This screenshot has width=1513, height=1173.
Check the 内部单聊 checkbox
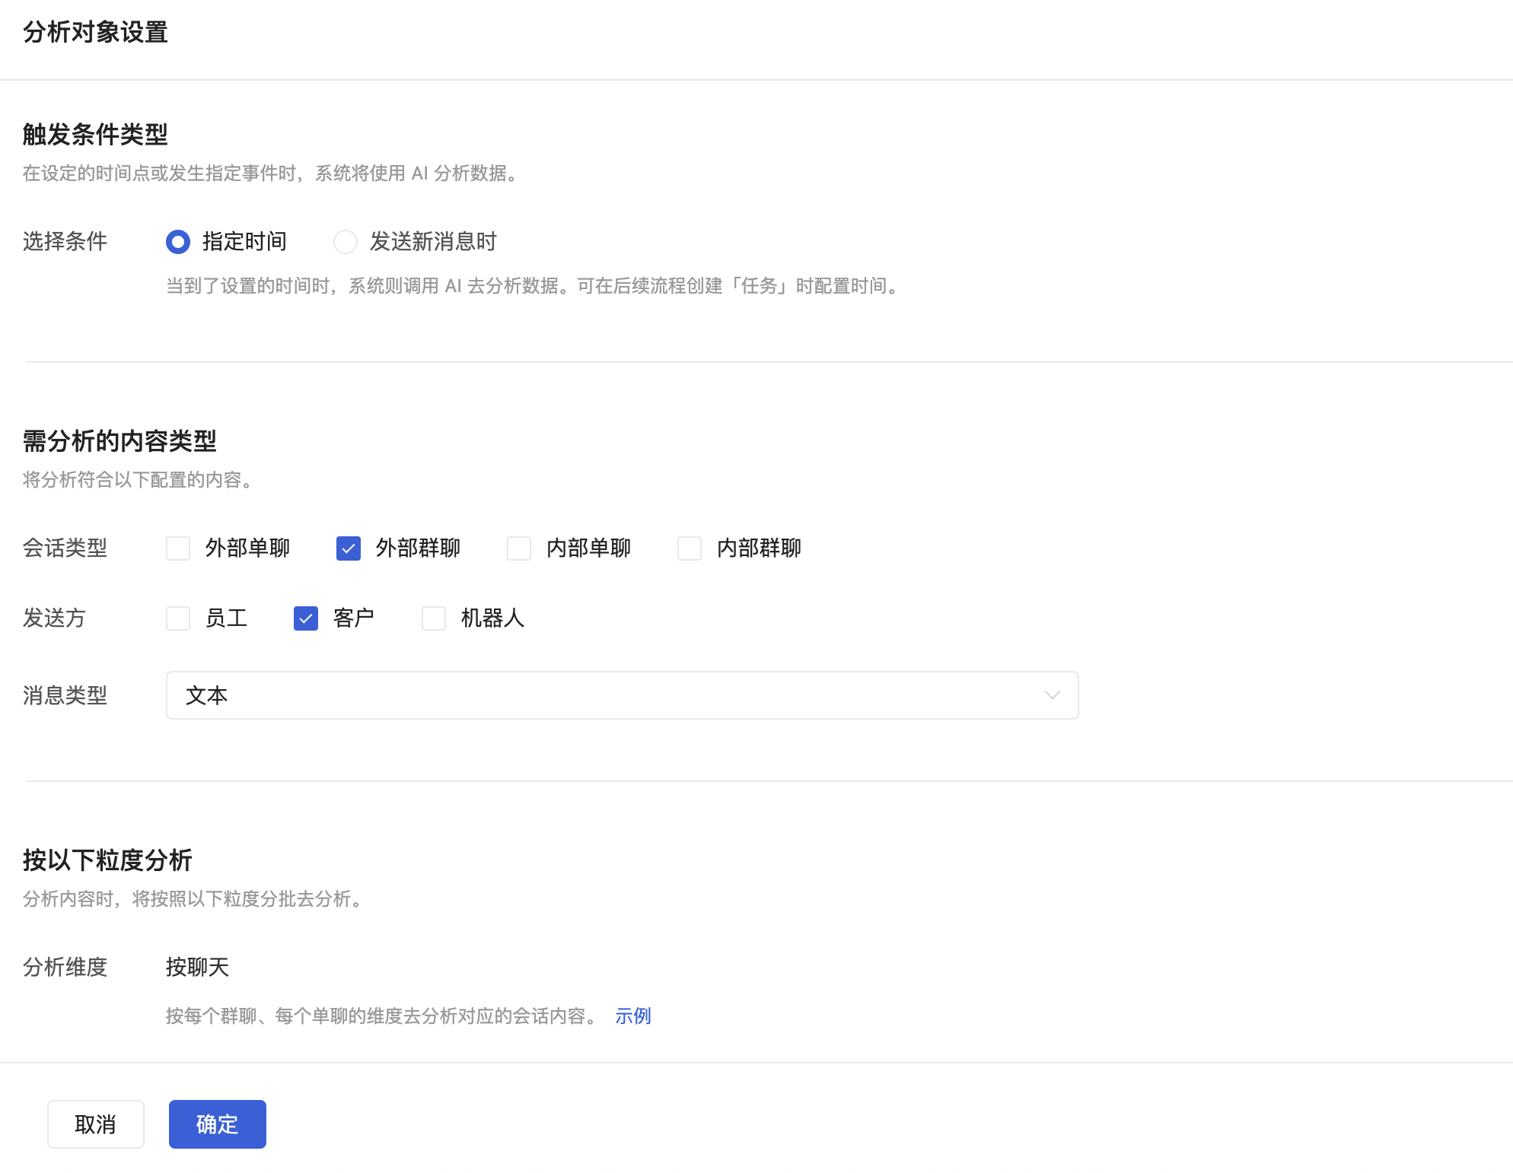click(519, 548)
